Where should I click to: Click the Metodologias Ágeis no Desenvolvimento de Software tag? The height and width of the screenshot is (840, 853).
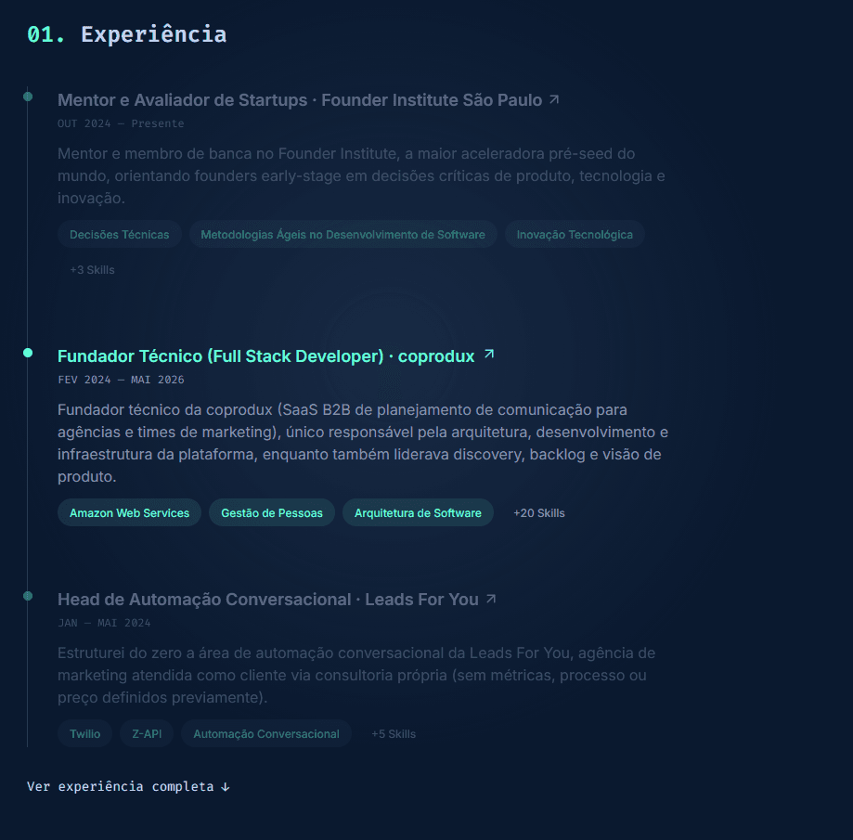click(x=342, y=235)
